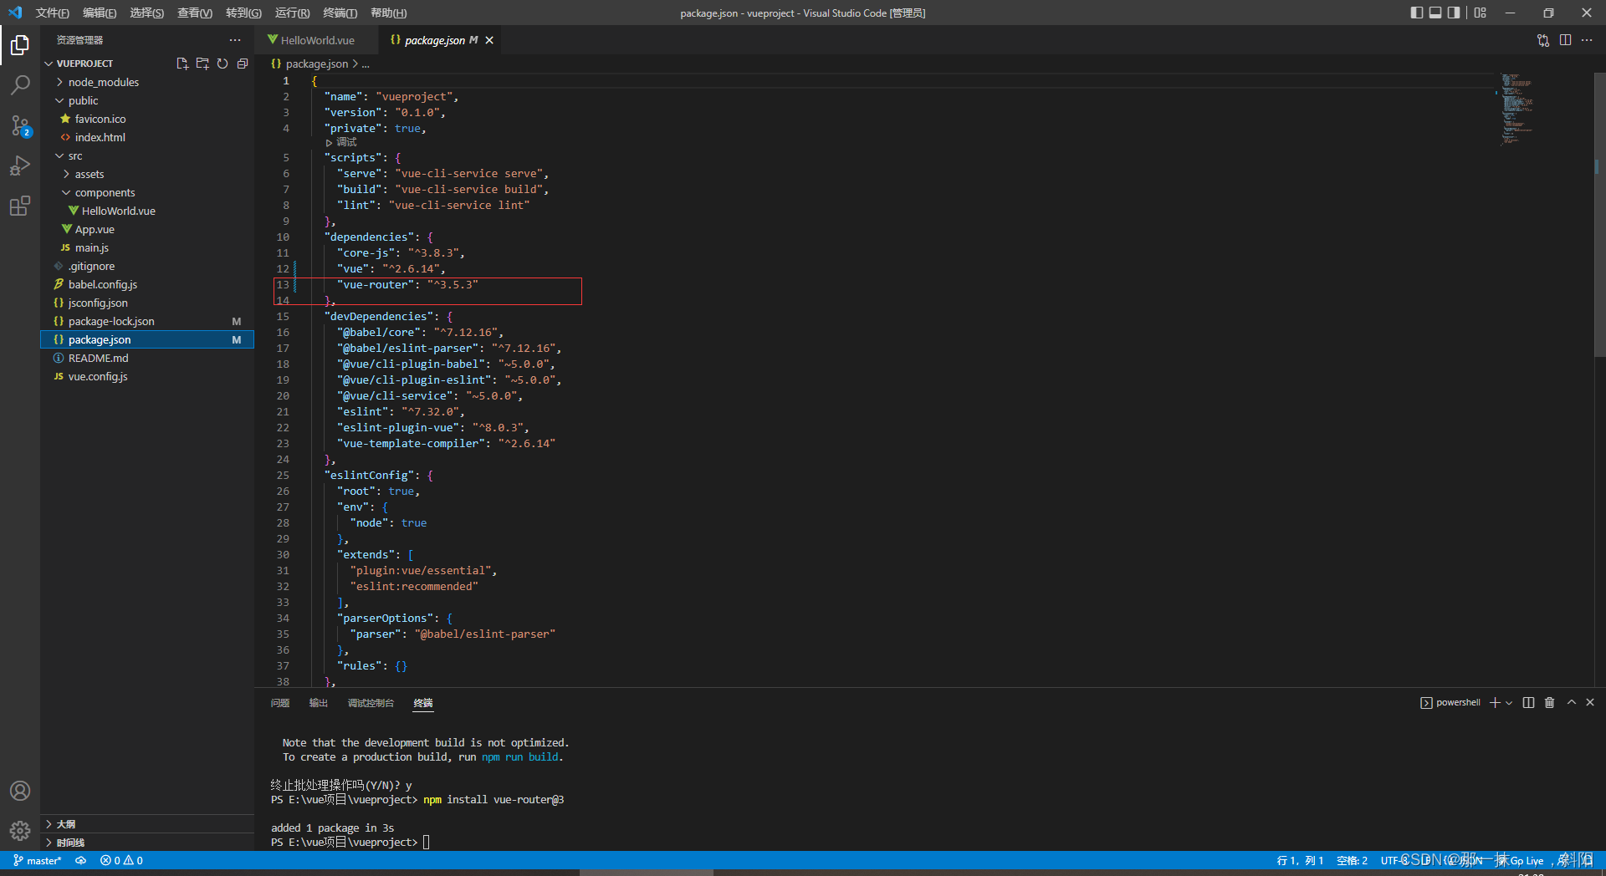Open the 查看(V) menu
The width and height of the screenshot is (1606, 876).
[x=195, y=13]
